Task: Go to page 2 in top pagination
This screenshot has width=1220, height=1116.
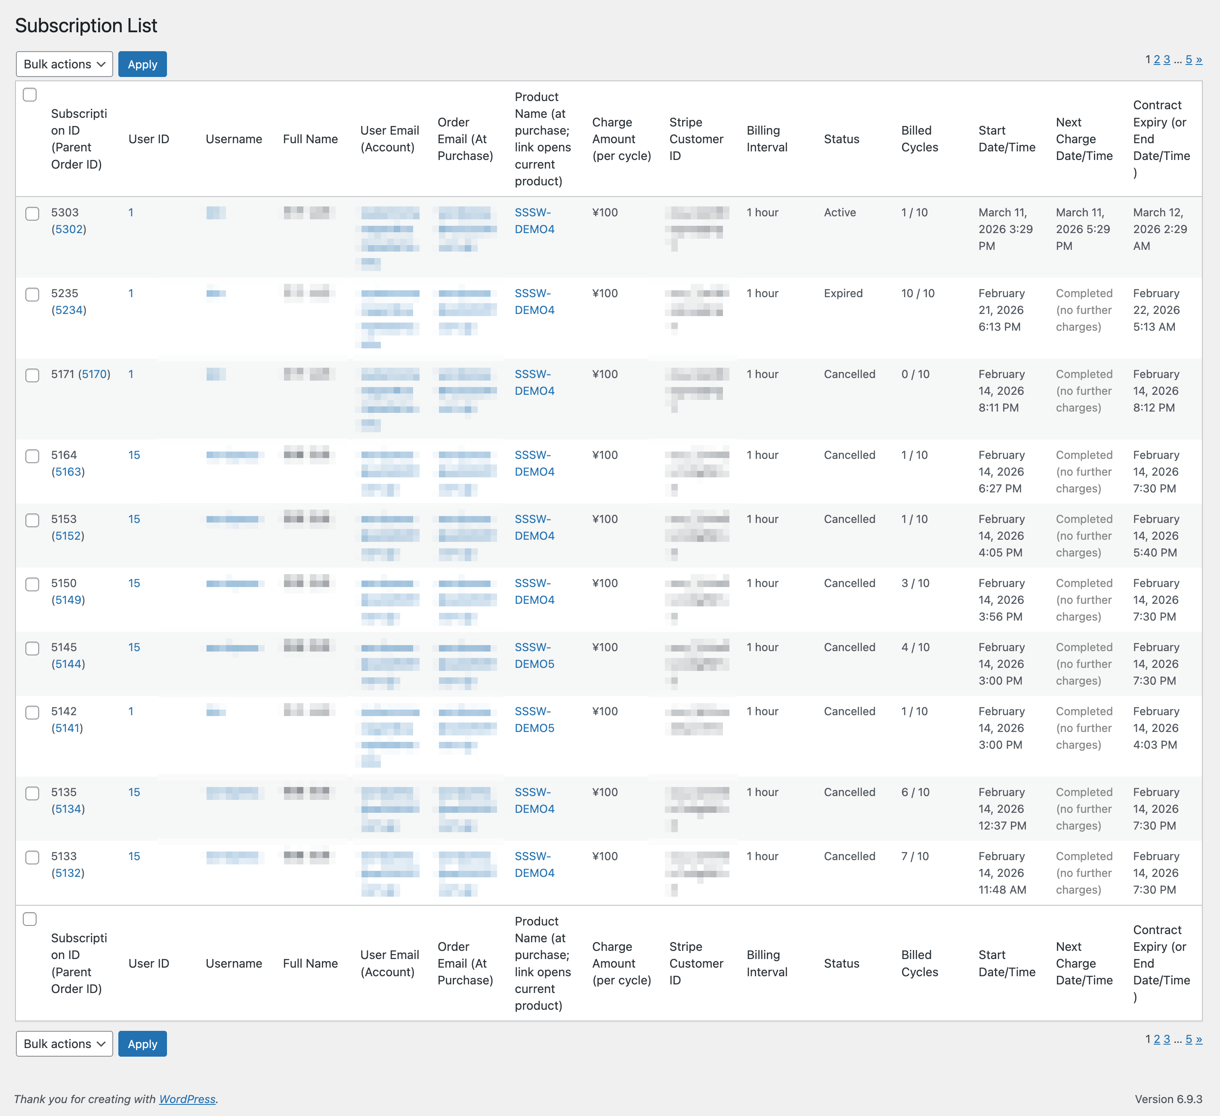Action: [1156, 59]
